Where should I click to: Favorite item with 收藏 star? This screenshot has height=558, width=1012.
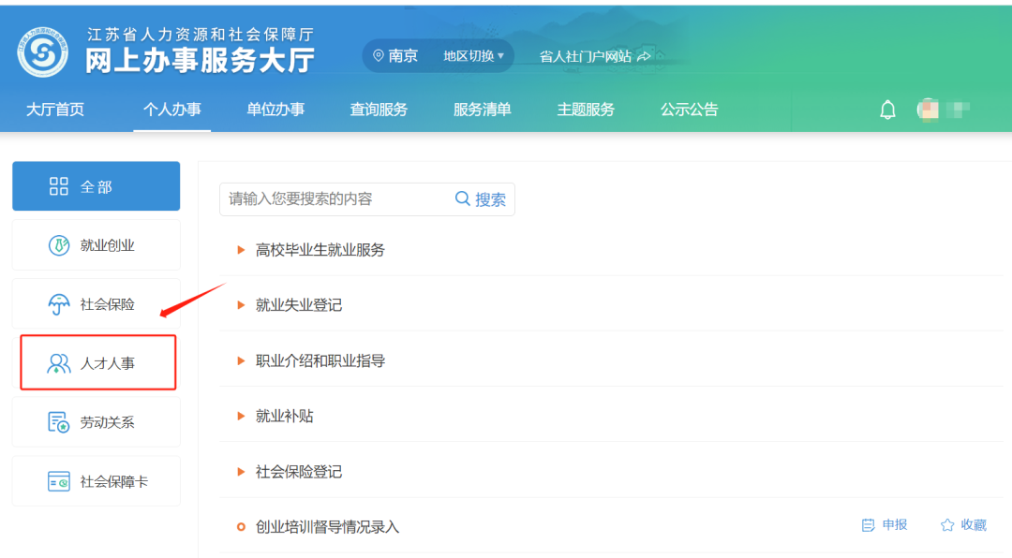[963, 525]
